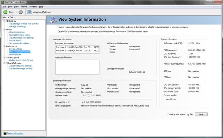The width and height of the screenshot is (223, 138).
Task: Click the green Back arrow icon
Action: pos(5,12)
